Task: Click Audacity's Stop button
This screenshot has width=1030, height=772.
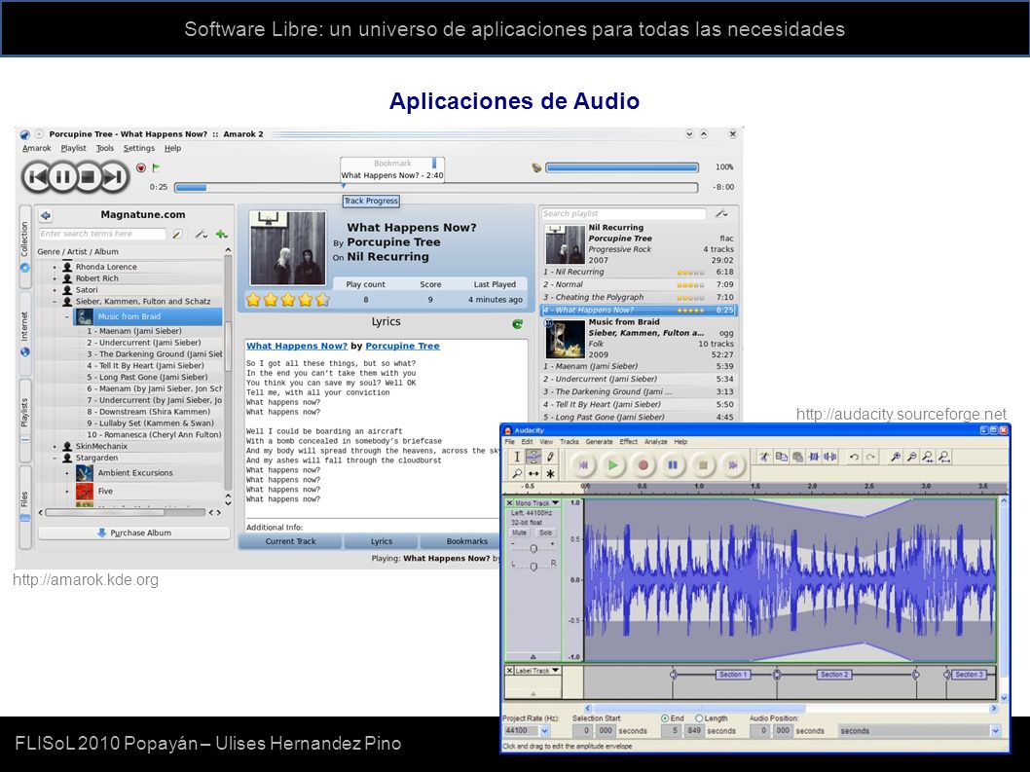Action: pos(703,465)
